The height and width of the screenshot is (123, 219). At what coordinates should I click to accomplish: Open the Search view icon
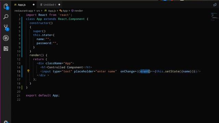point(6,17)
